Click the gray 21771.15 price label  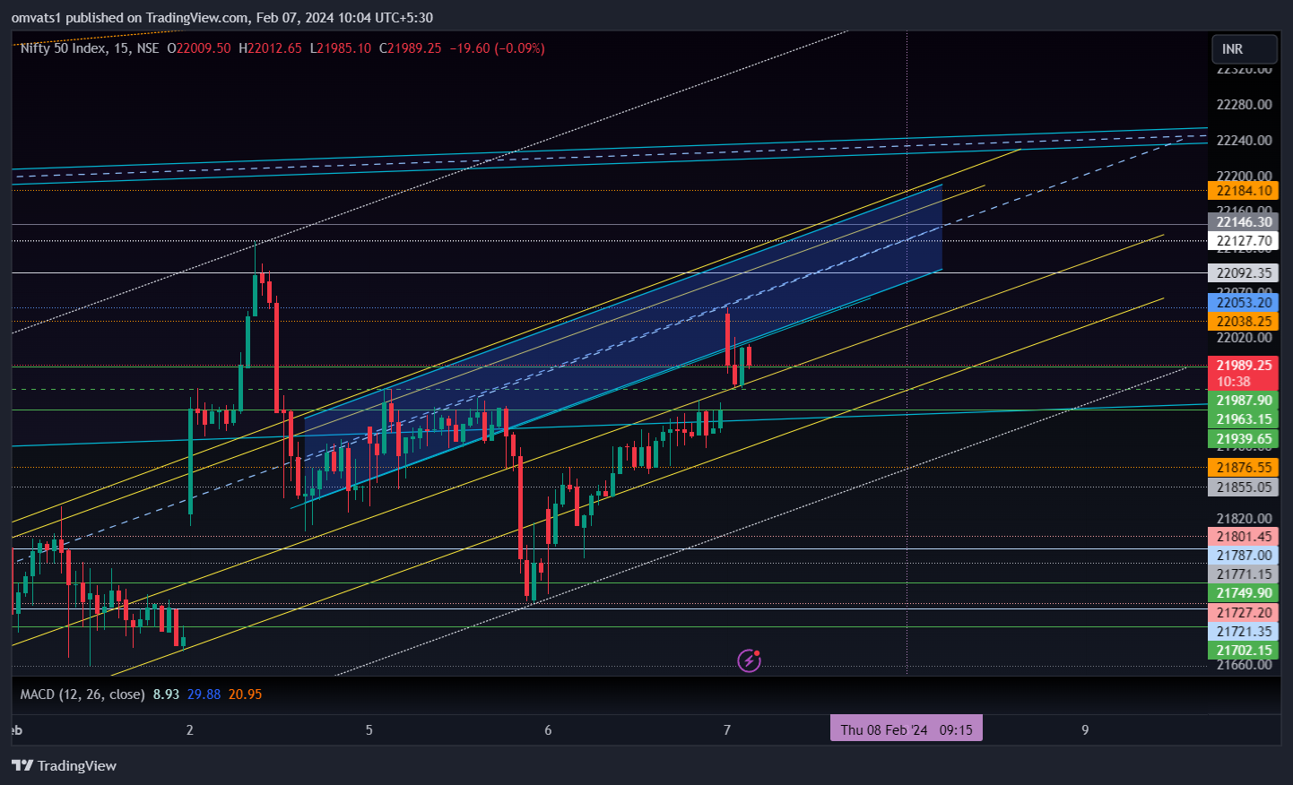click(1244, 574)
